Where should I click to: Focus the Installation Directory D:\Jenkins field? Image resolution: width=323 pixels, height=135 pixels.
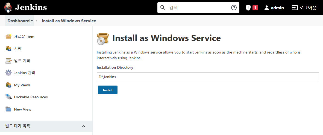pyautogui.click(x=208, y=77)
